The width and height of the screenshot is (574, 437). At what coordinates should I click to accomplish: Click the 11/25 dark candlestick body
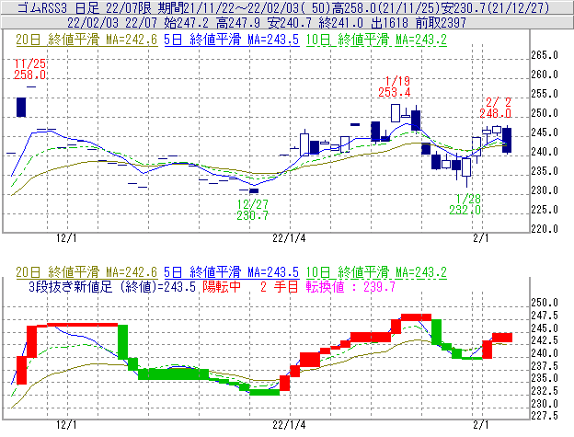click(21, 107)
